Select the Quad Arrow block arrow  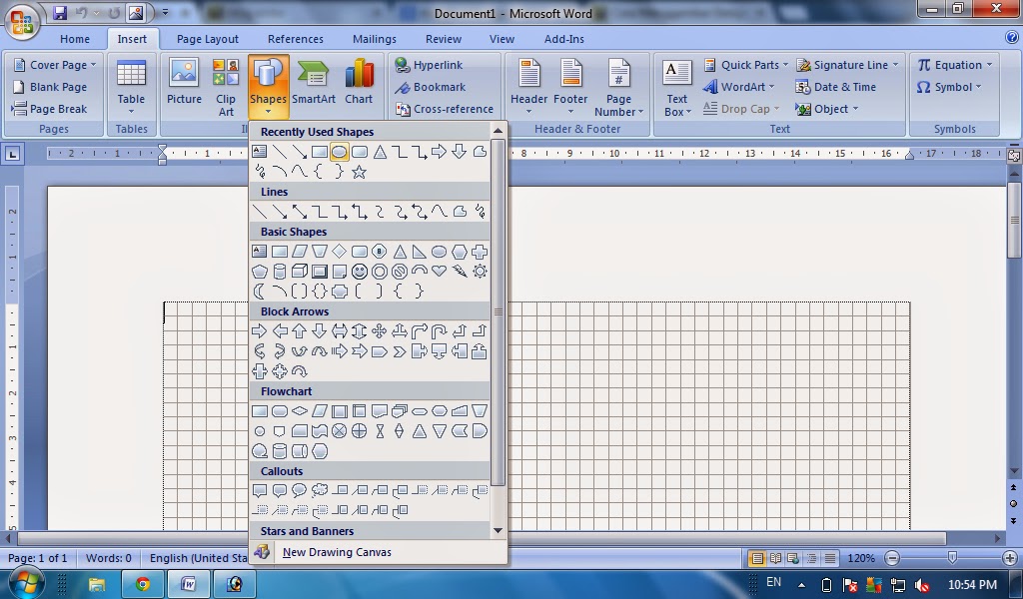click(x=379, y=331)
